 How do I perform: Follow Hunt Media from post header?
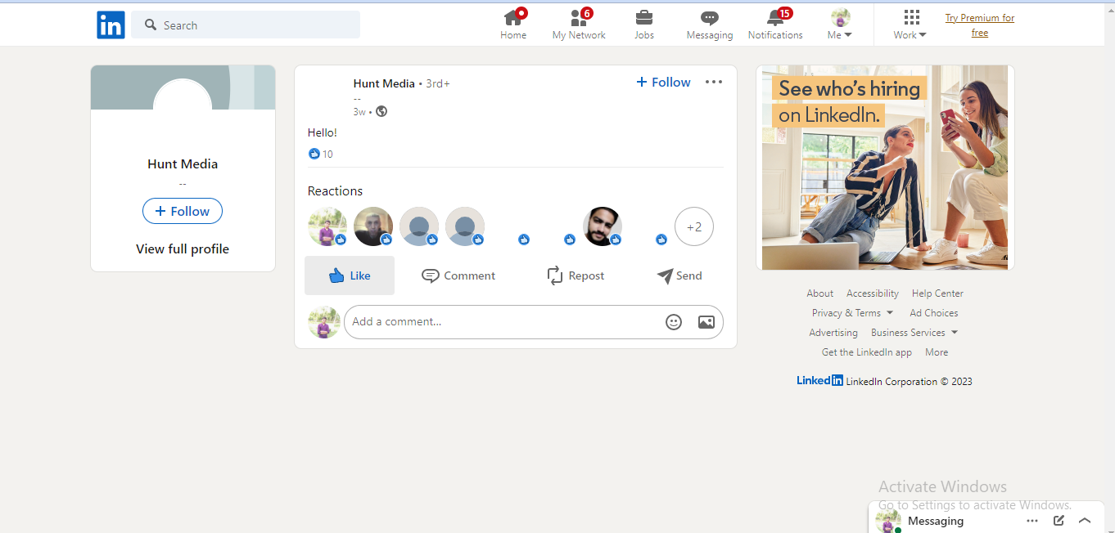click(x=663, y=82)
